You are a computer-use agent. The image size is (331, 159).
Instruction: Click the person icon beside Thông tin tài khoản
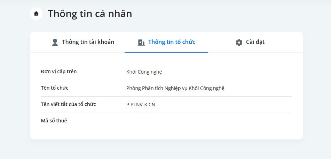[x=55, y=42]
